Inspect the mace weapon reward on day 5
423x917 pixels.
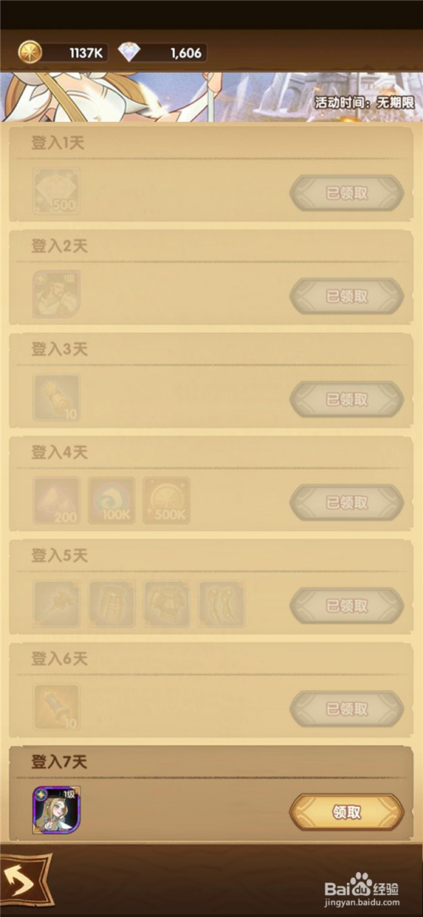(56, 604)
